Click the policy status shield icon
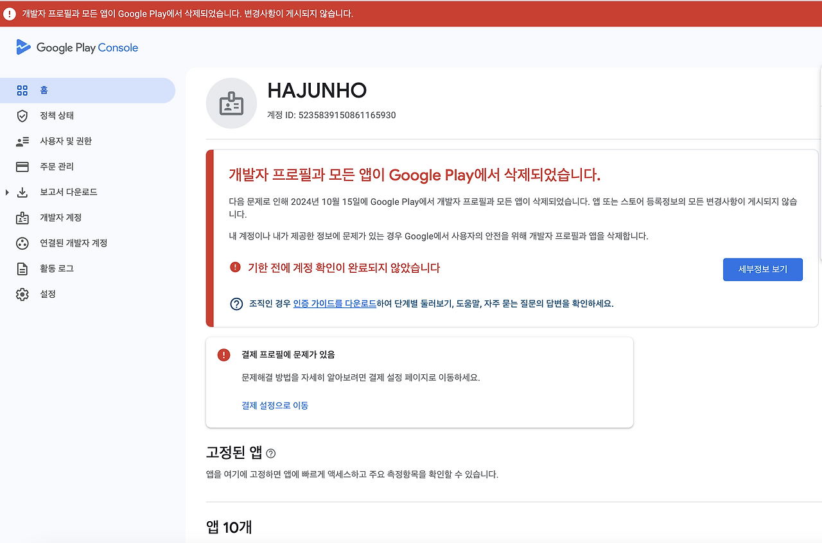The height and width of the screenshot is (543, 822). click(x=22, y=116)
